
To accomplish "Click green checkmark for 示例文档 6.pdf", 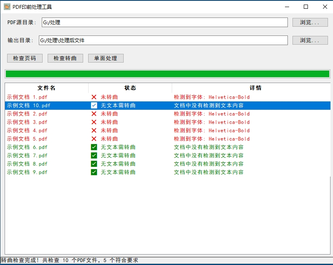I will (x=94, y=147).
